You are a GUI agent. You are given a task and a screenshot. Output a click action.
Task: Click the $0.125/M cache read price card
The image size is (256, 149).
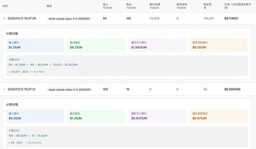click(x=219, y=45)
